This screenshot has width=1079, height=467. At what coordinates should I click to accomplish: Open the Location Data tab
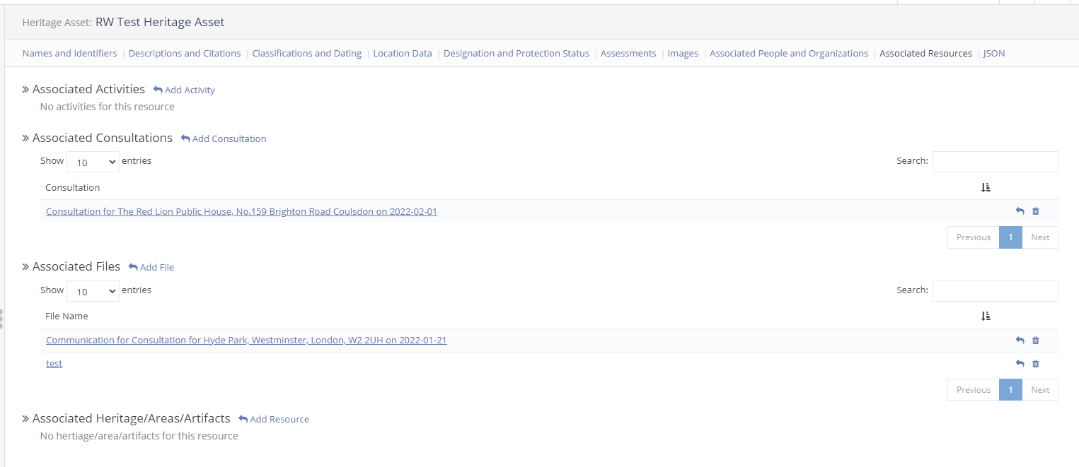click(402, 53)
